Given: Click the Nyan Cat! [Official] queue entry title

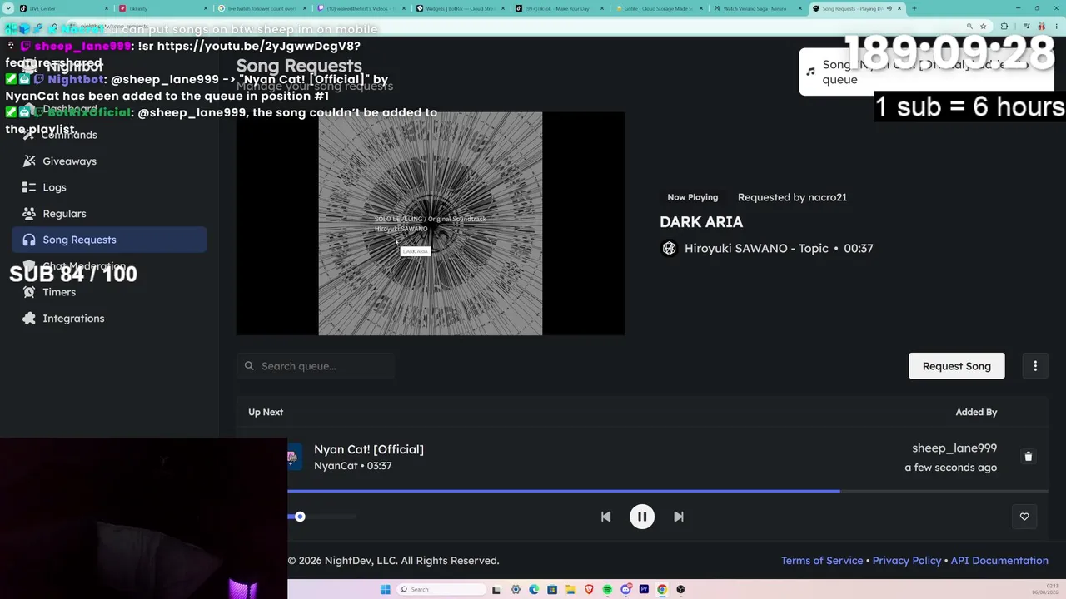Looking at the screenshot, I should 369,449.
